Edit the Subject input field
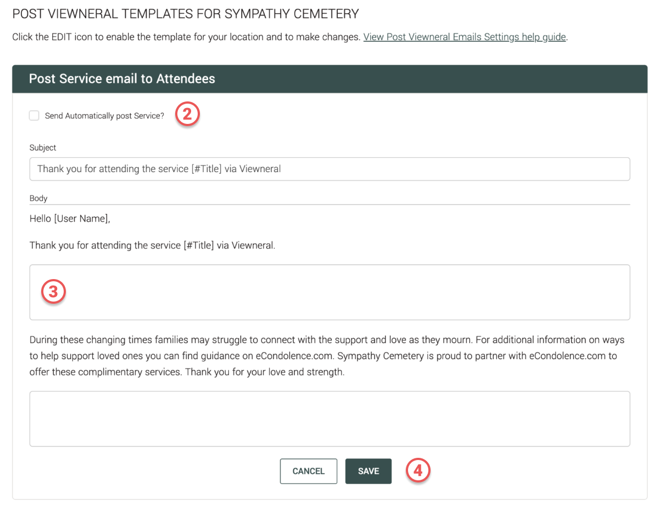The image size is (659, 511). click(x=329, y=169)
